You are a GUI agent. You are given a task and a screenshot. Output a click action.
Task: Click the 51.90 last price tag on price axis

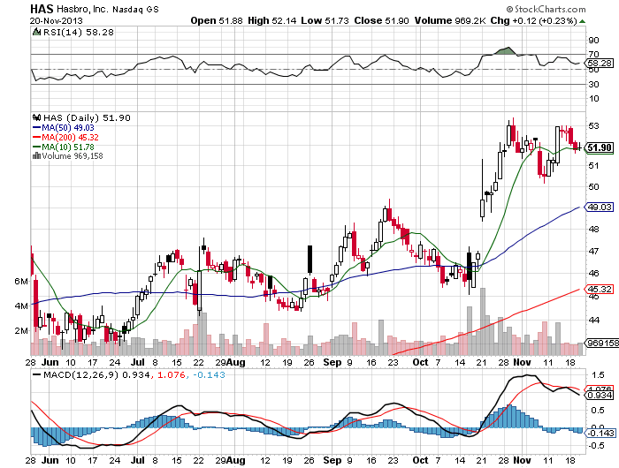599,147
